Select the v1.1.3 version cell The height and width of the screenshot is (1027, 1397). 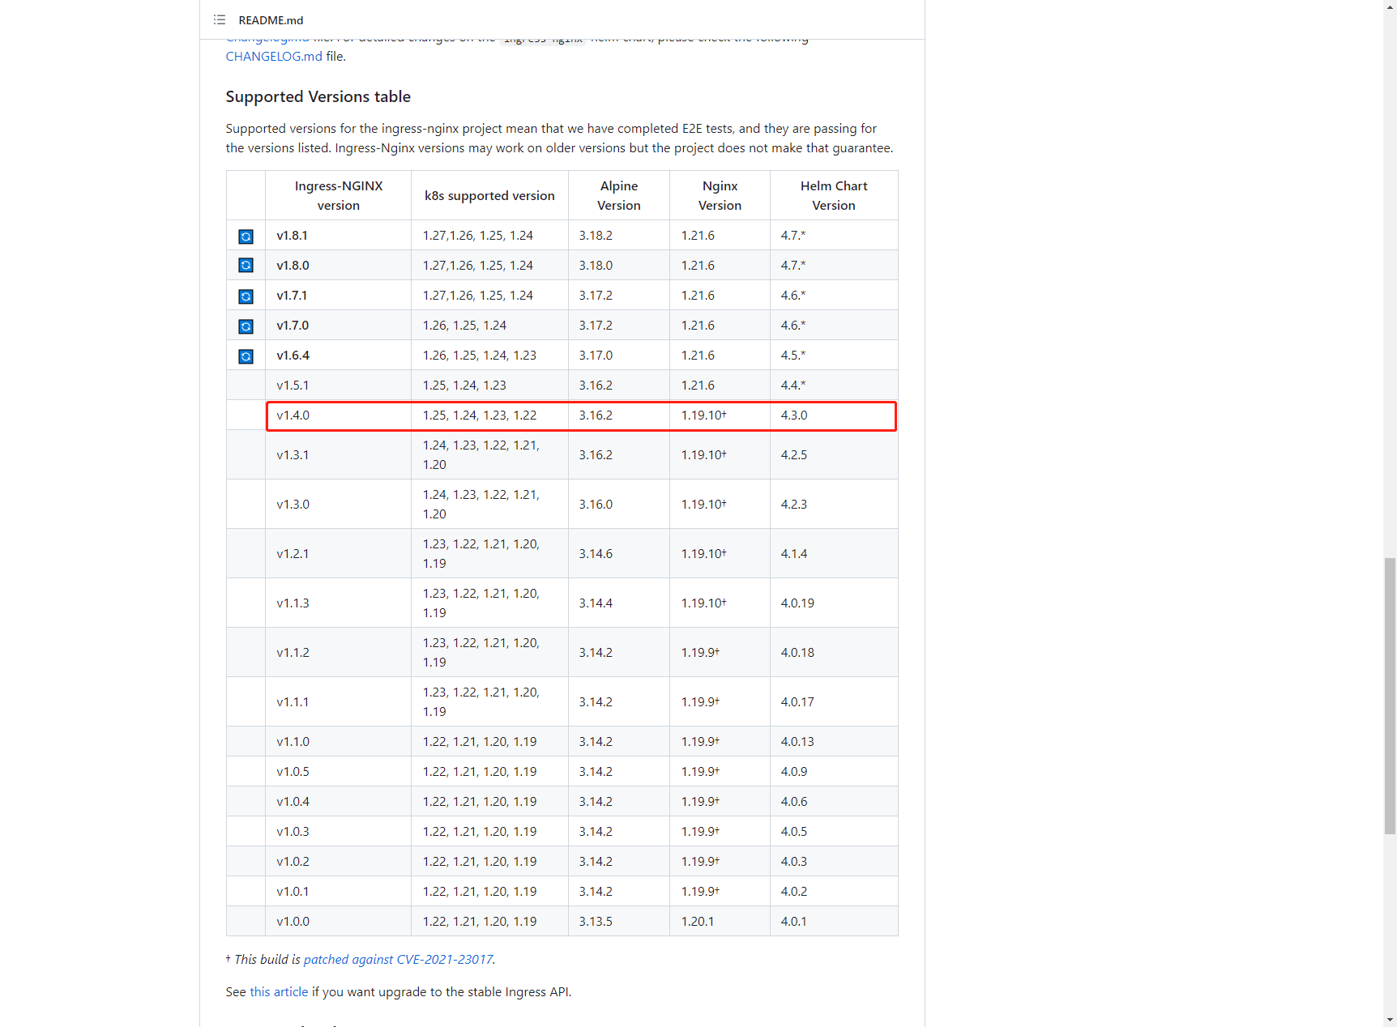coord(339,603)
